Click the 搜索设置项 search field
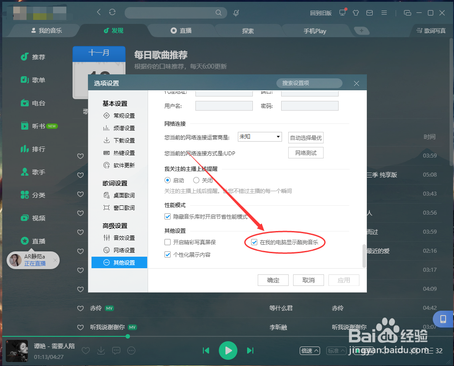This screenshot has height=366, width=454. pyautogui.click(x=309, y=83)
